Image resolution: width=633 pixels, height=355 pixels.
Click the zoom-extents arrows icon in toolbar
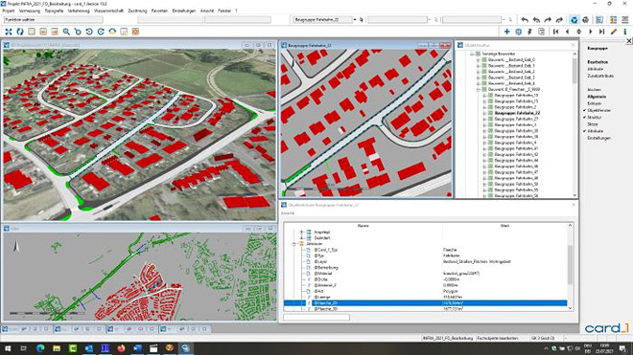pos(9,32)
